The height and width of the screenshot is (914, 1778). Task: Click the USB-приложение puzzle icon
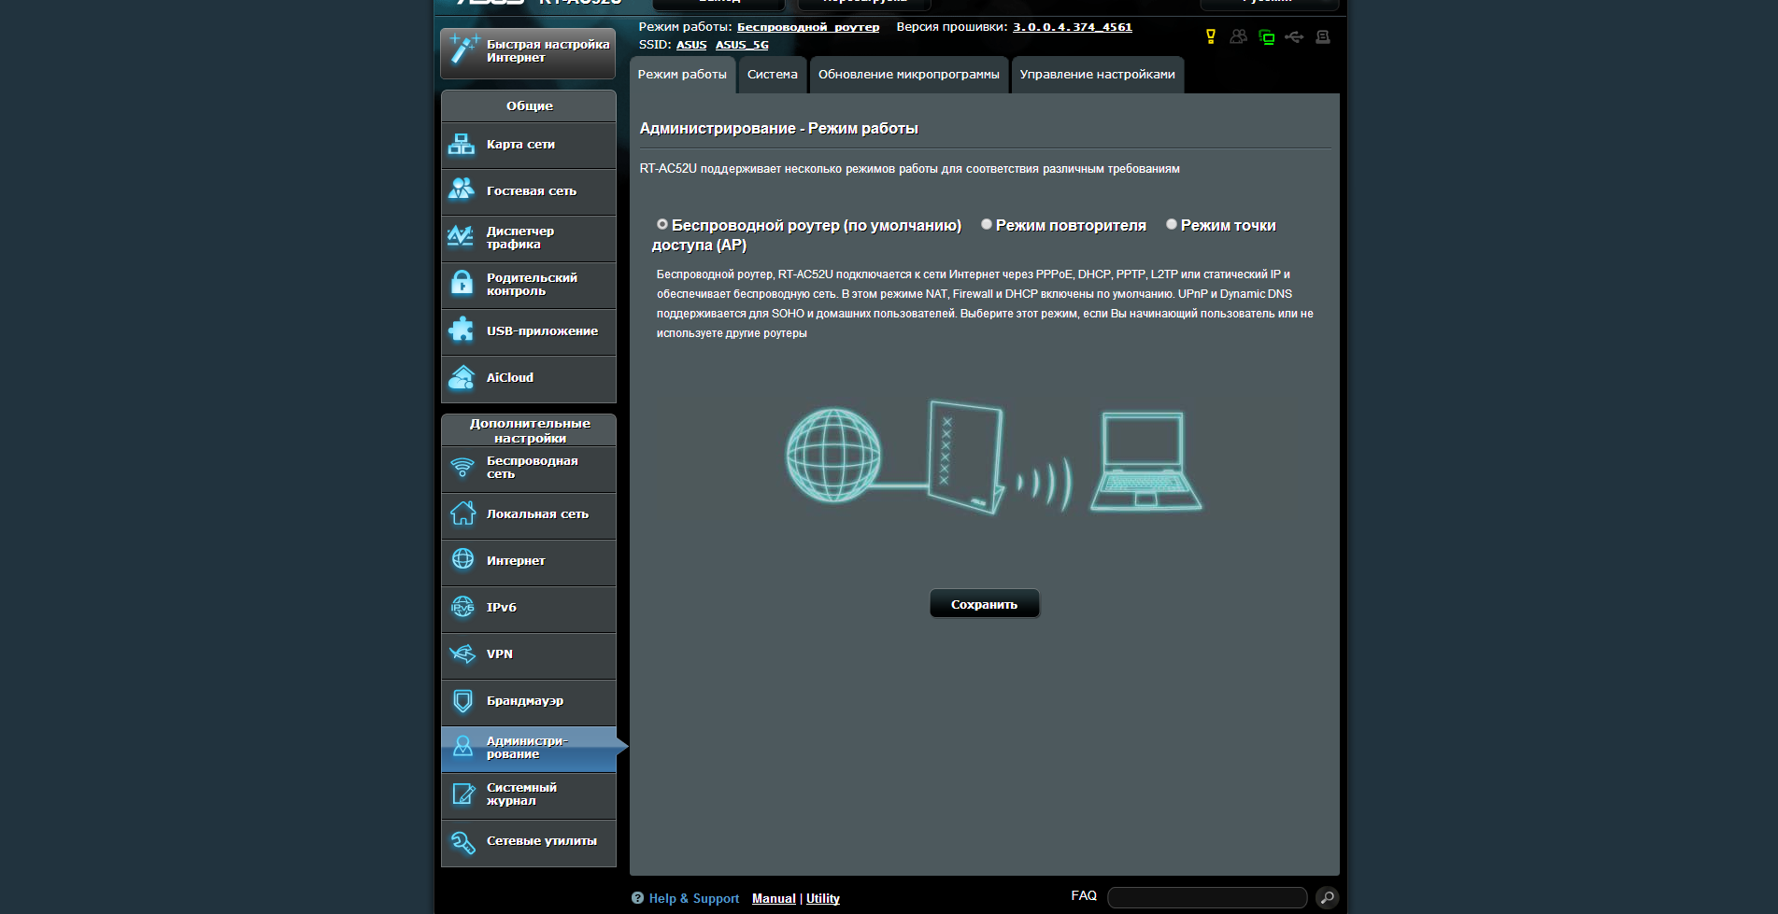coord(462,330)
